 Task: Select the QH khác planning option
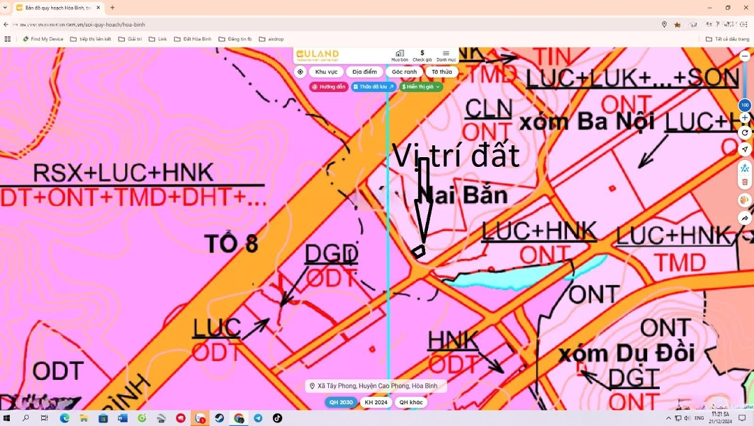[x=411, y=402]
